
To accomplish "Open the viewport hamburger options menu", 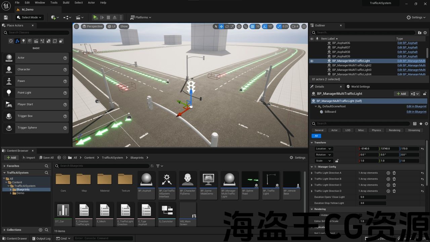I will click(x=77, y=27).
